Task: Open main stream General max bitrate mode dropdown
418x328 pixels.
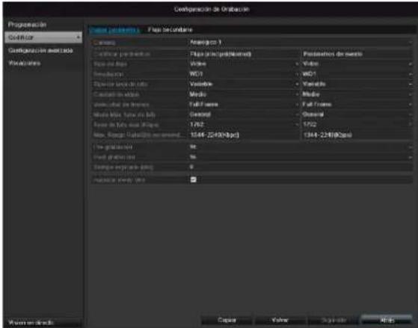Action: (x=244, y=114)
